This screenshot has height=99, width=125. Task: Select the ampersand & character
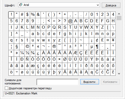click(x=38, y=15)
